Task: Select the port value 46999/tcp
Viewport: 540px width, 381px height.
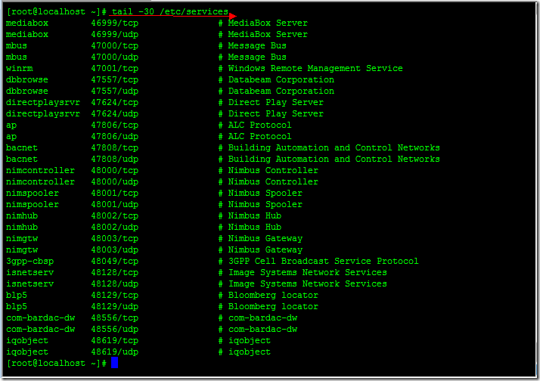Action: (115, 23)
